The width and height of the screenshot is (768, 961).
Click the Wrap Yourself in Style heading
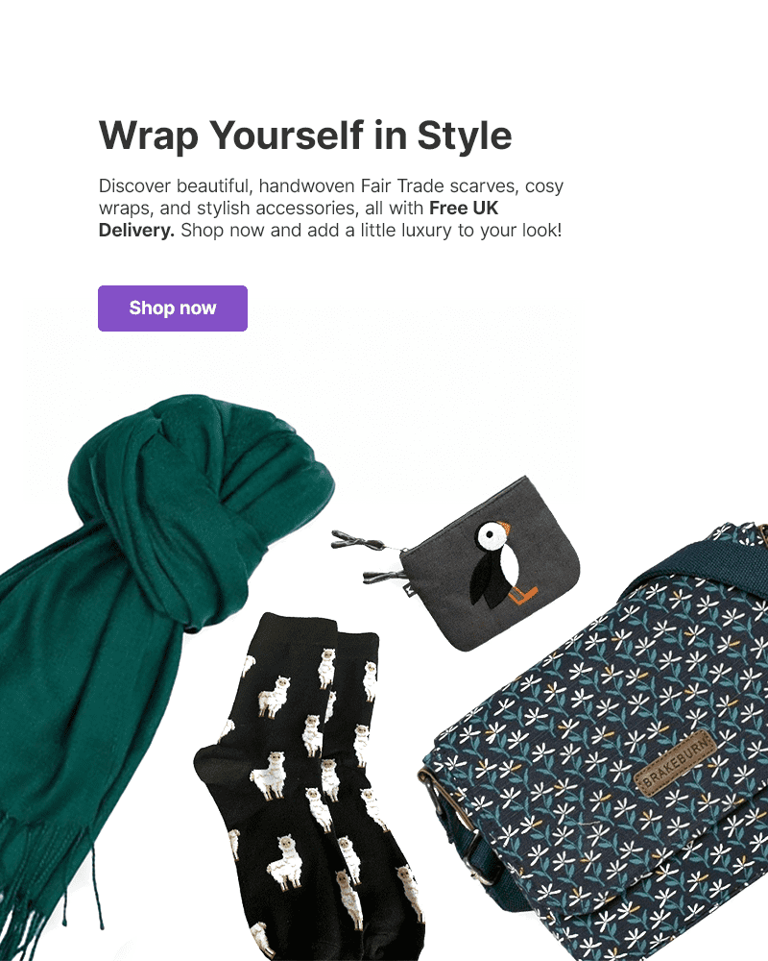tap(305, 136)
